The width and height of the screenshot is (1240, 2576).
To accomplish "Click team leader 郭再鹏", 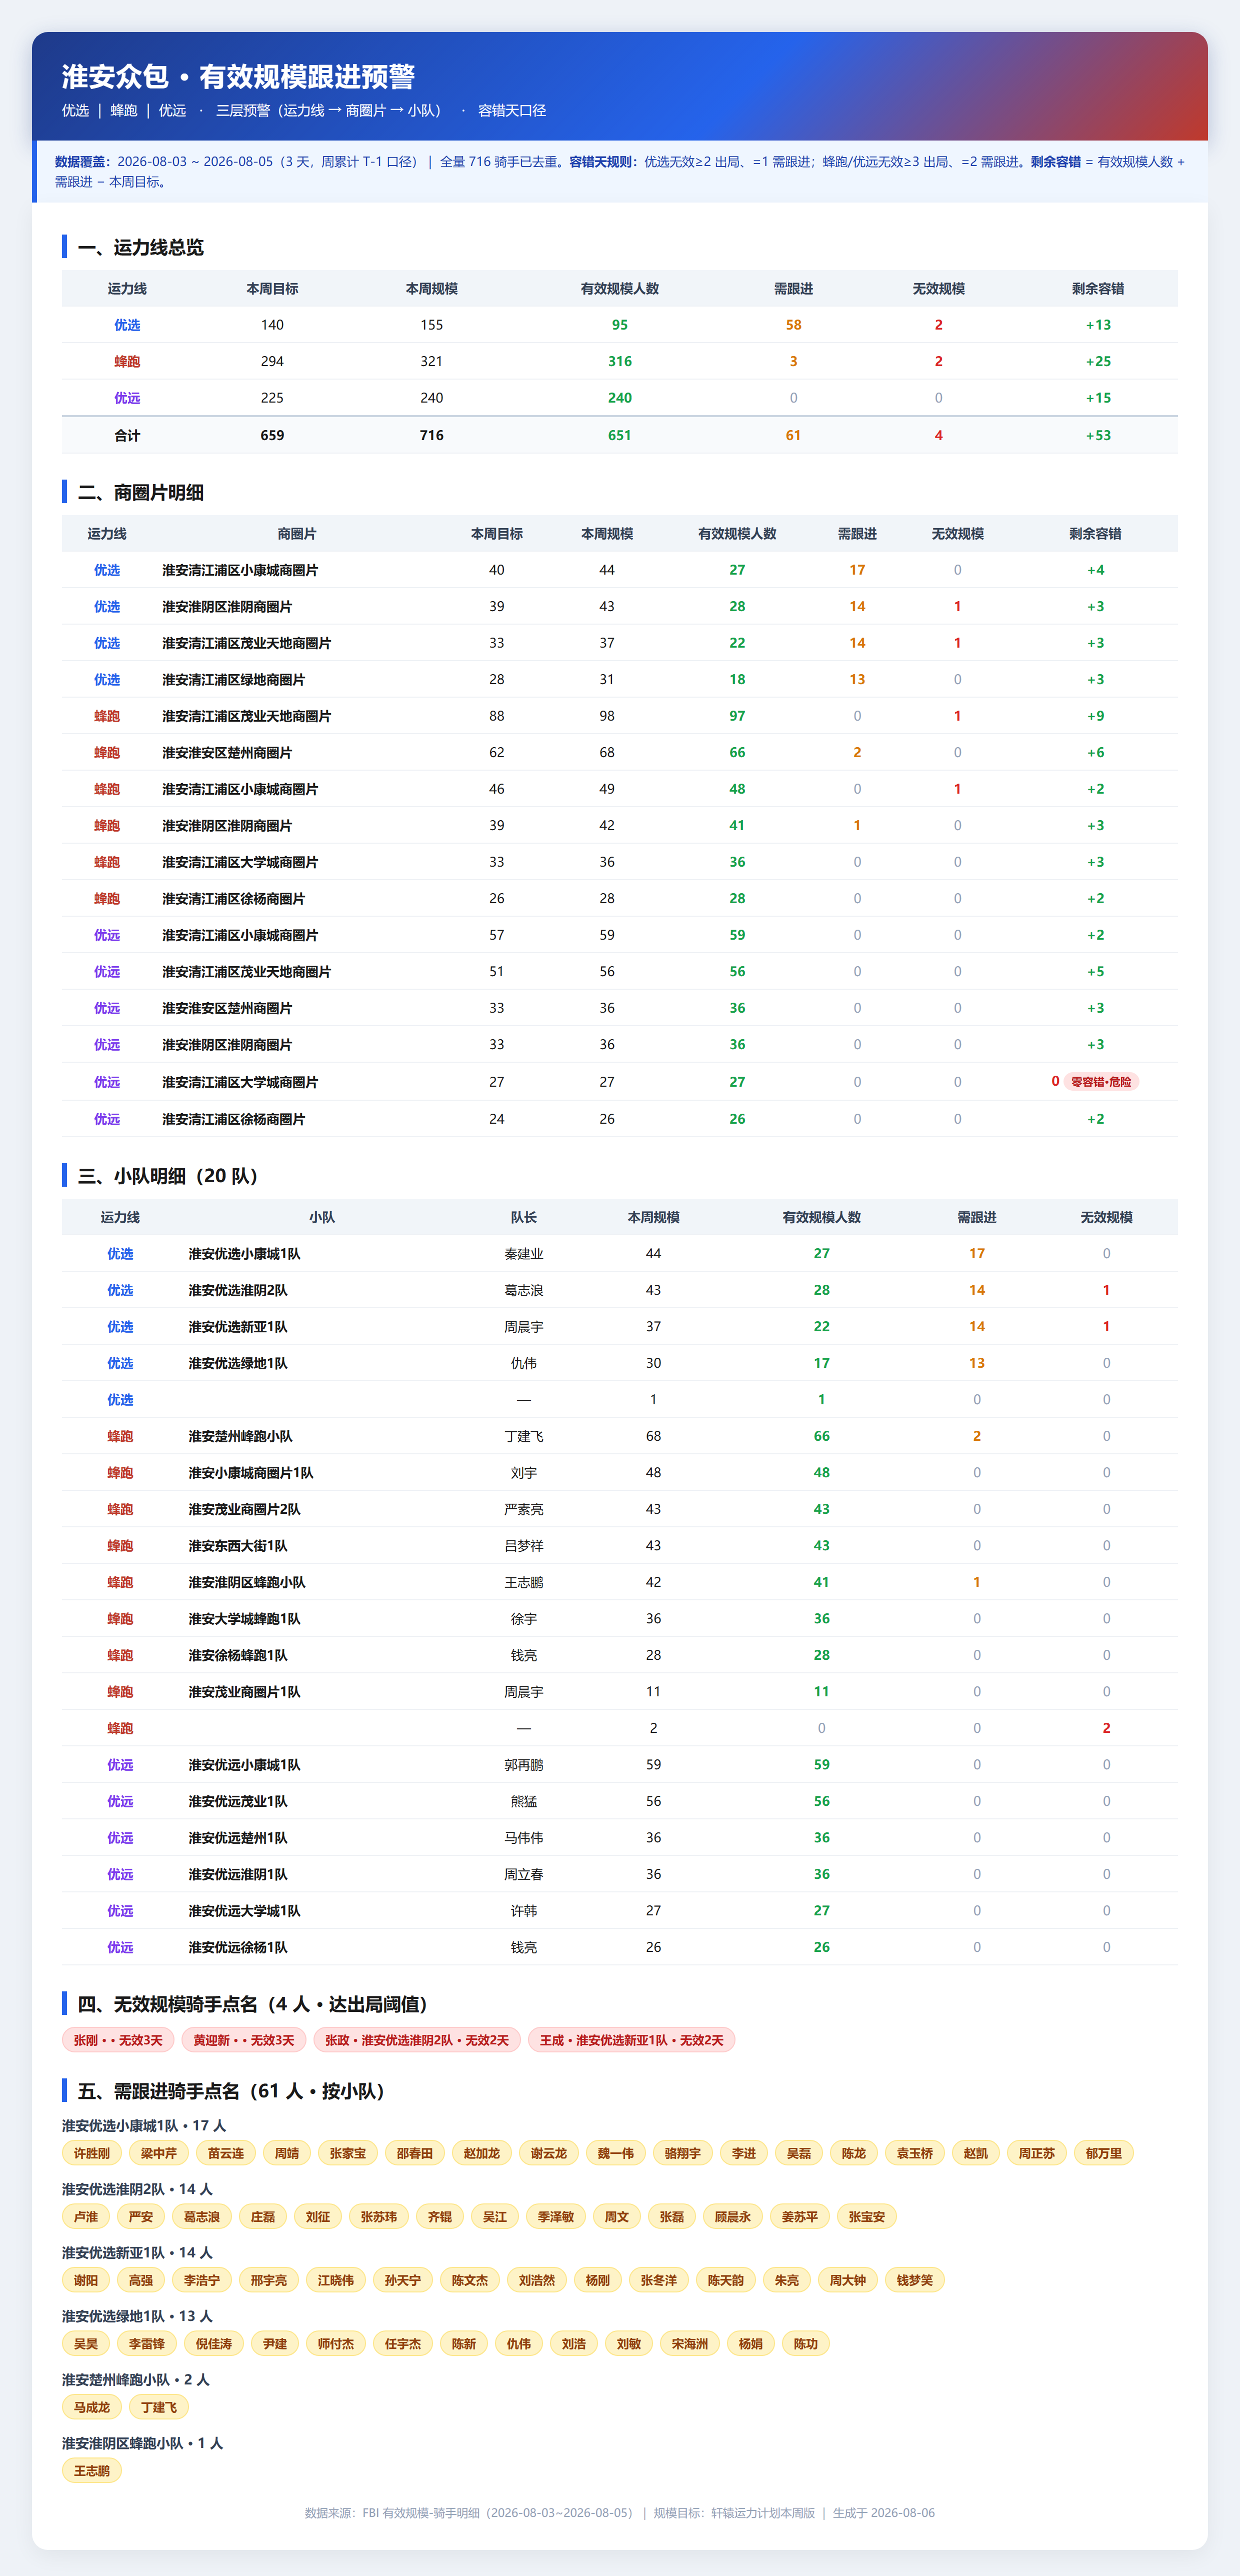I will [524, 1765].
